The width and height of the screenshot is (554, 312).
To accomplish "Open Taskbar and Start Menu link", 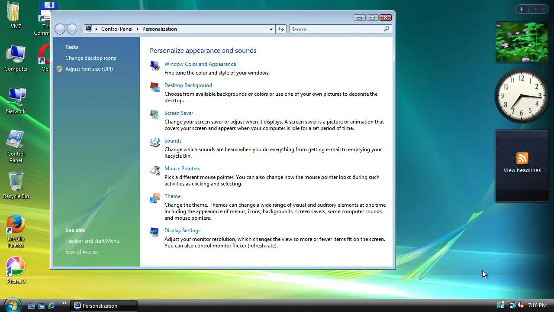I will click(x=92, y=241).
